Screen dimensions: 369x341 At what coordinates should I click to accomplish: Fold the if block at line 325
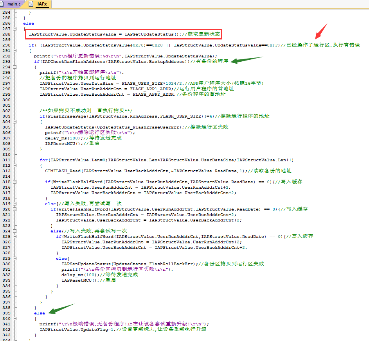(x=14, y=237)
